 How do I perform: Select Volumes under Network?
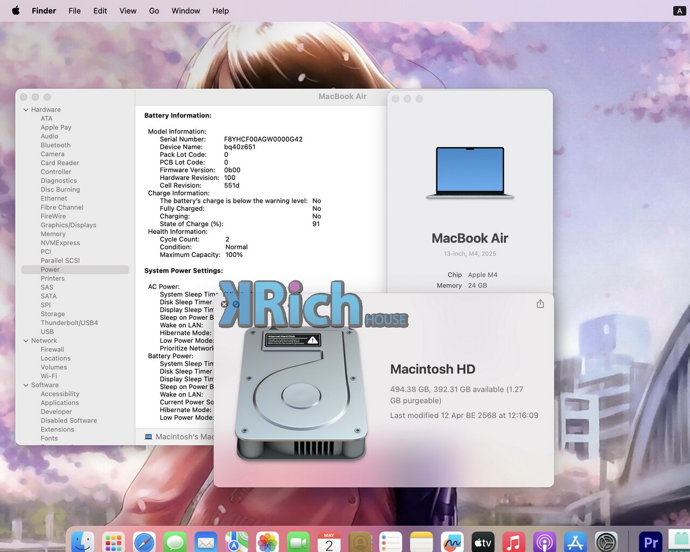54,367
